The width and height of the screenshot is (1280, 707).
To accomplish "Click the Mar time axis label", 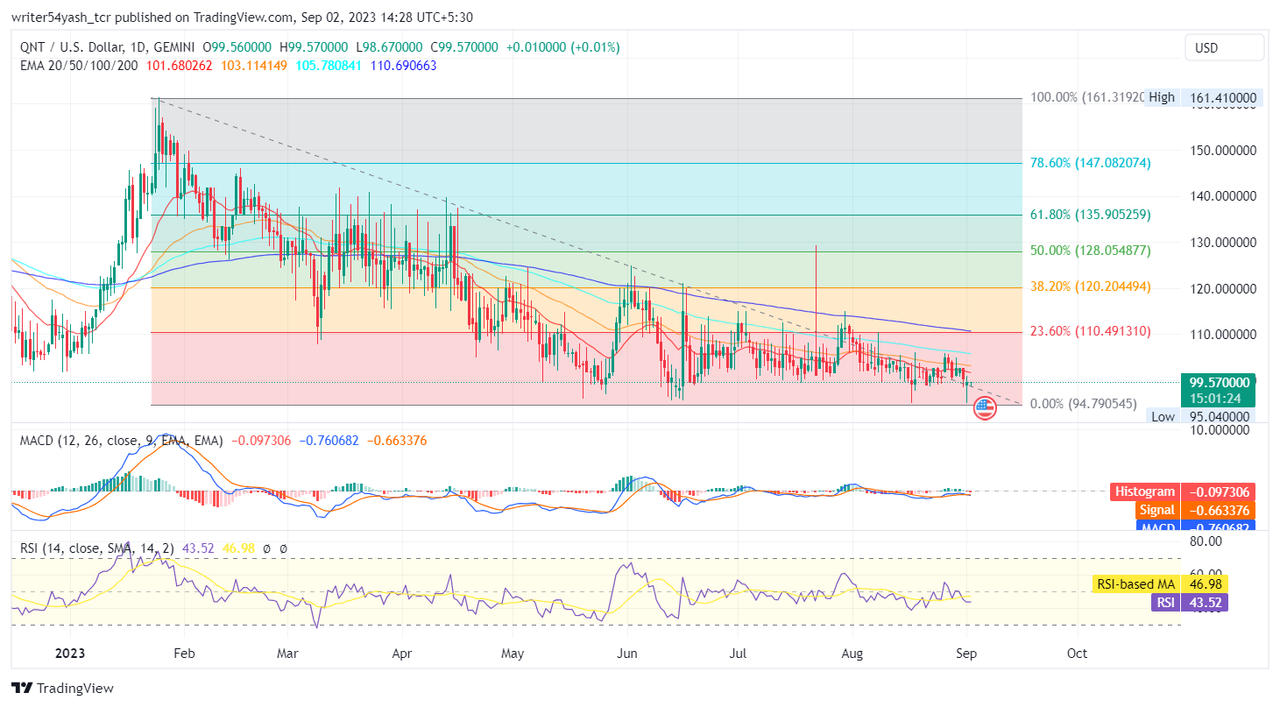I will click(x=287, y=654).
